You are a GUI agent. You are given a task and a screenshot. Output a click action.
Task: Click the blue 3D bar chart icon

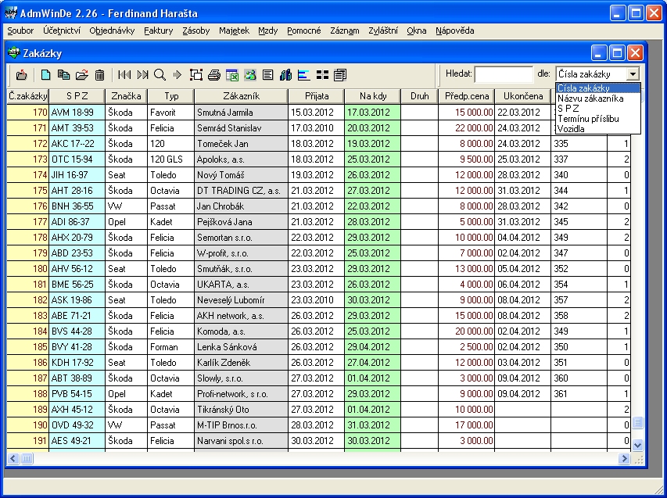pyautogui.click(x=286, y=75)
